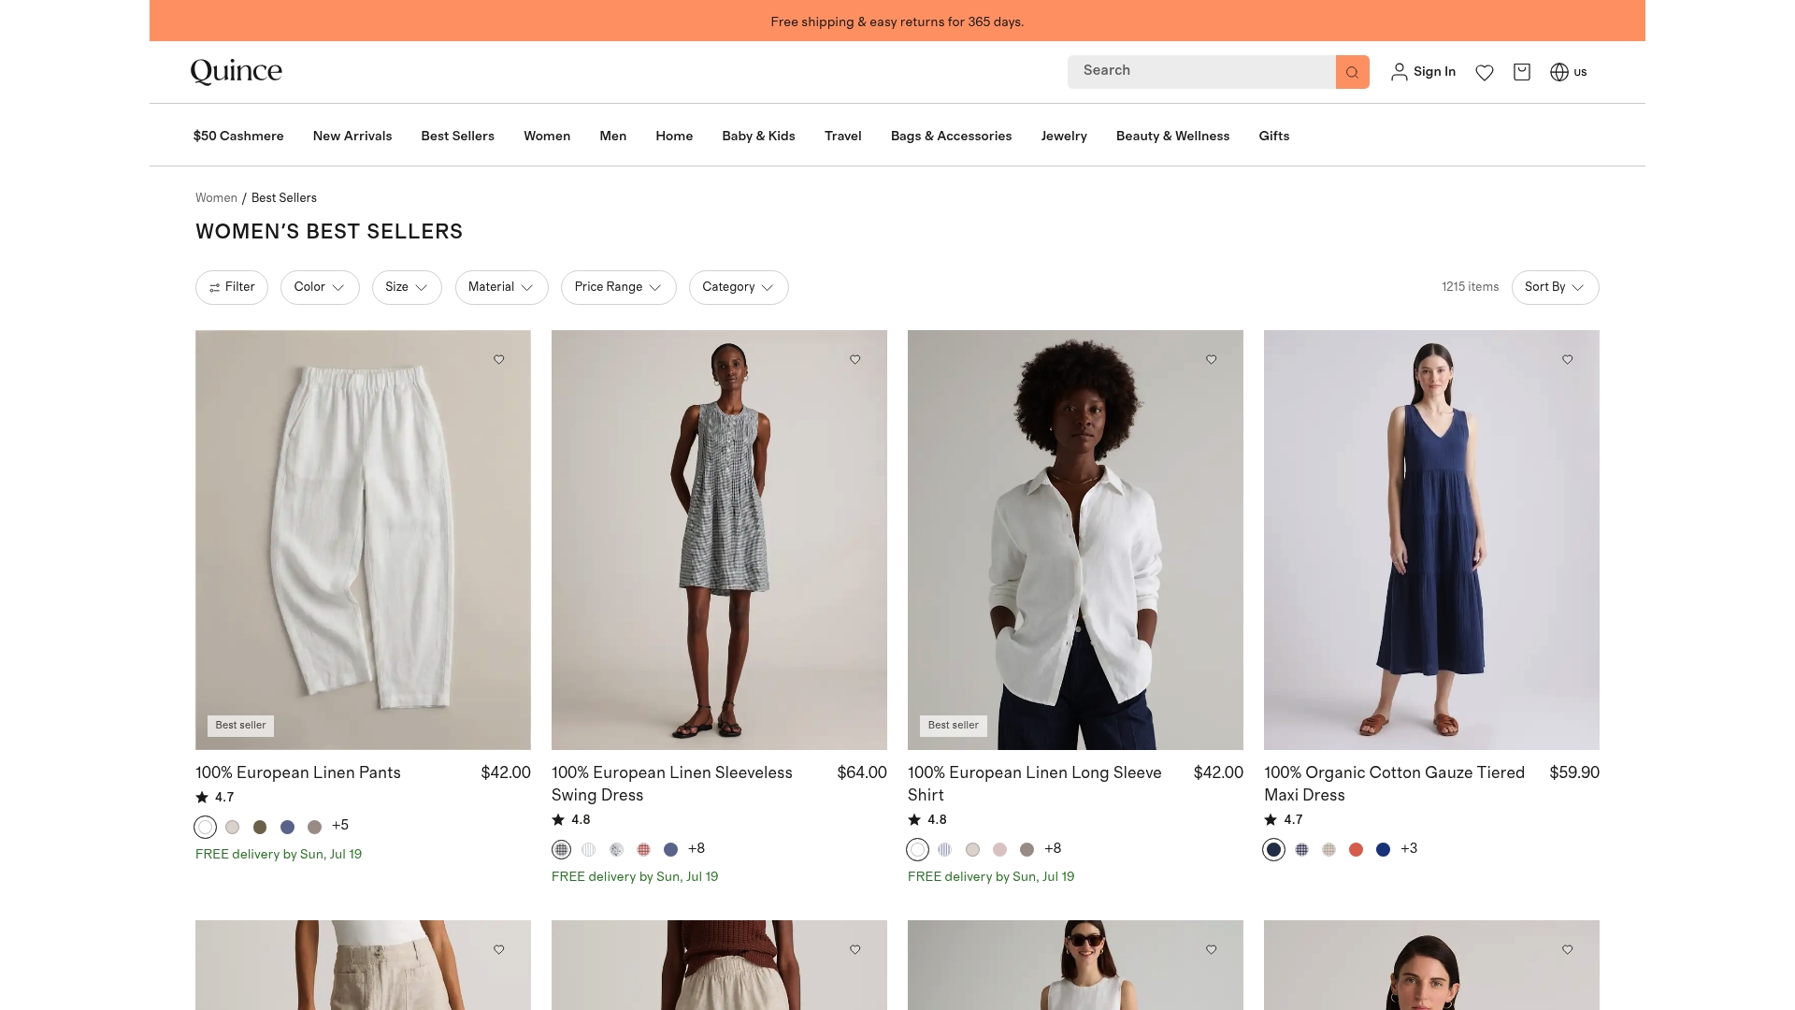Open the gingham swing dress product image

tap(719, 540)
